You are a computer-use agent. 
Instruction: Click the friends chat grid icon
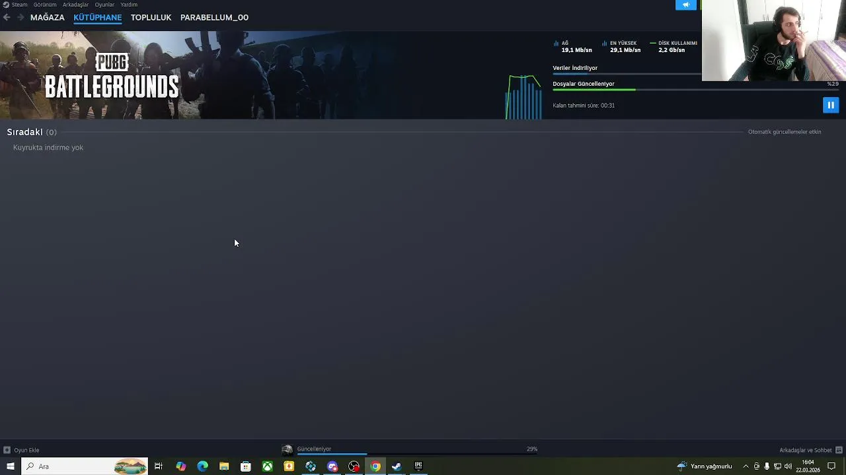839,450
